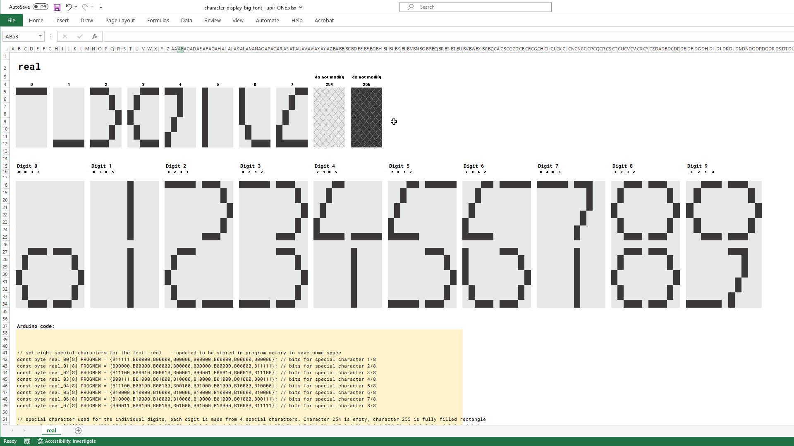Image resolution: width=794 pixels, height=446 pixels.
Task: Select the workbook name to rename it
Action: click(x=250, y=7)
